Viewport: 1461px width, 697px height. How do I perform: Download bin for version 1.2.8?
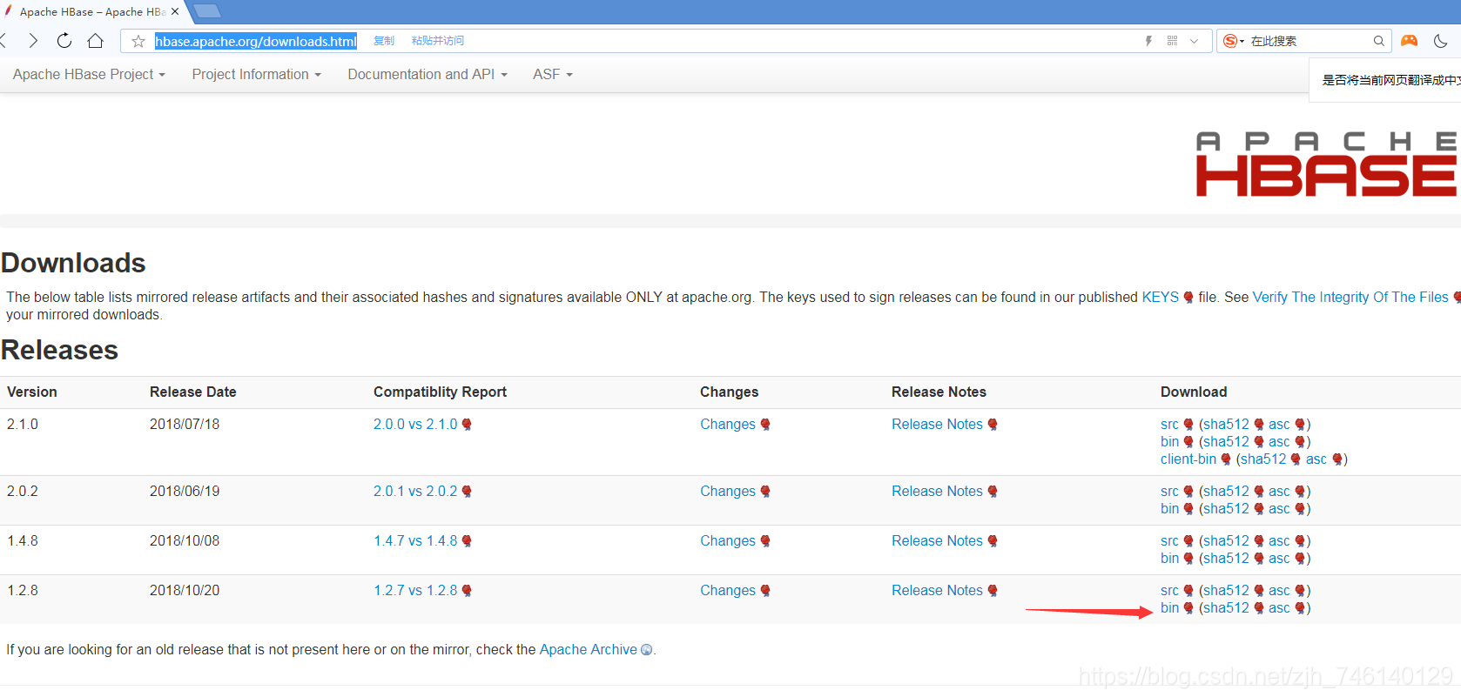1169,607
